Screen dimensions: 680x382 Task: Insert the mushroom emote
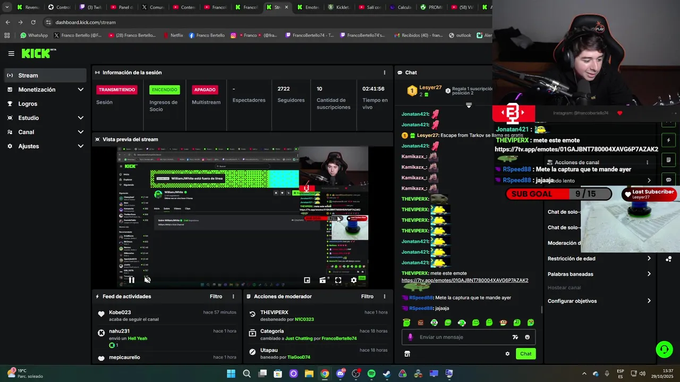click(503, 323)
